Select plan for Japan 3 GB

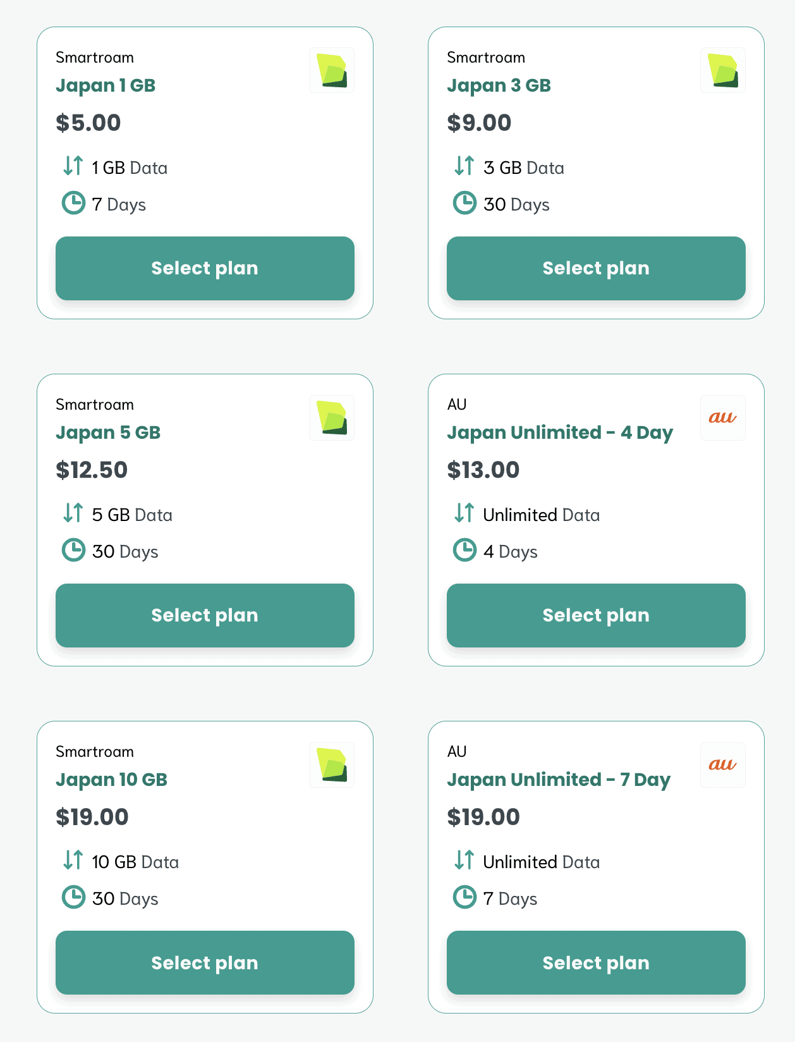point(596,268)
